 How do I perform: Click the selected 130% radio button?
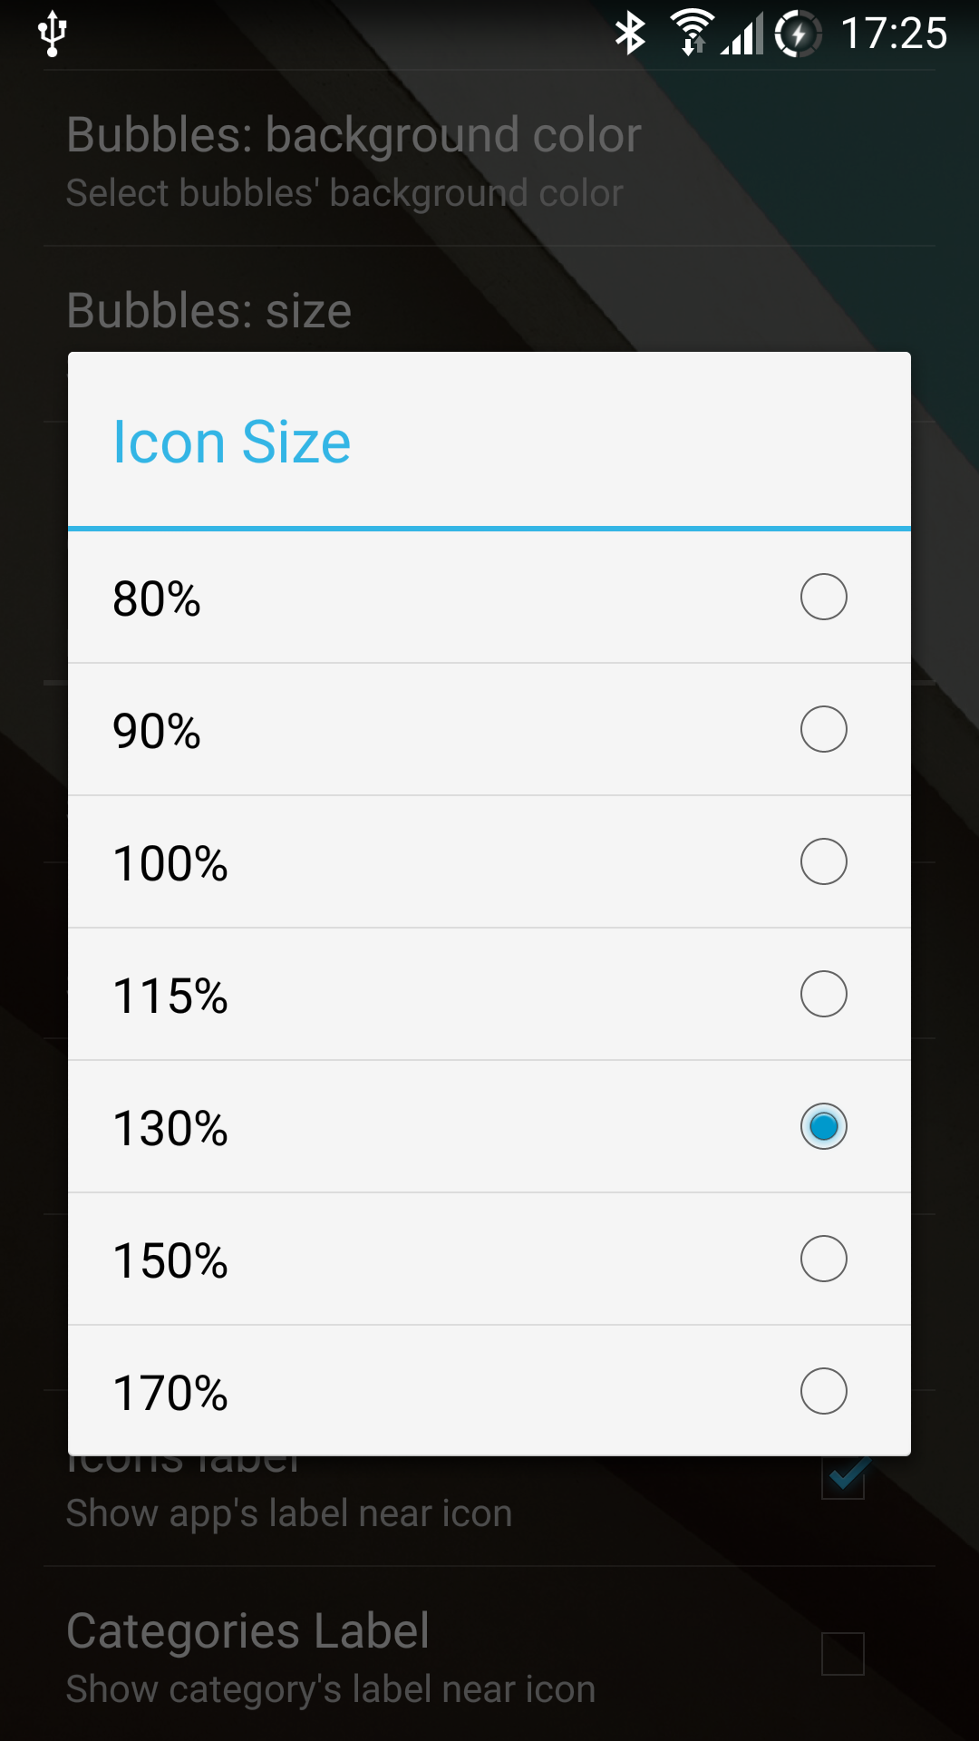click(823, 1126)
